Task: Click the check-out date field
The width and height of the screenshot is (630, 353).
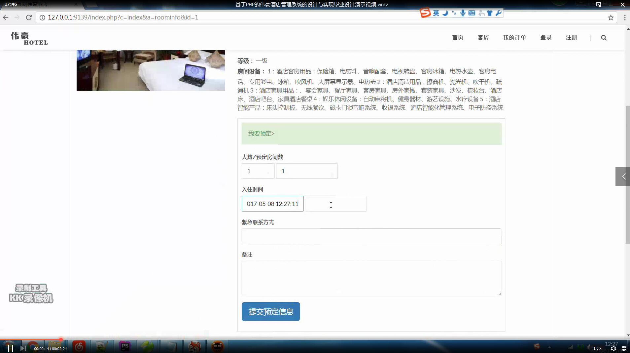Action: point(336,204)
